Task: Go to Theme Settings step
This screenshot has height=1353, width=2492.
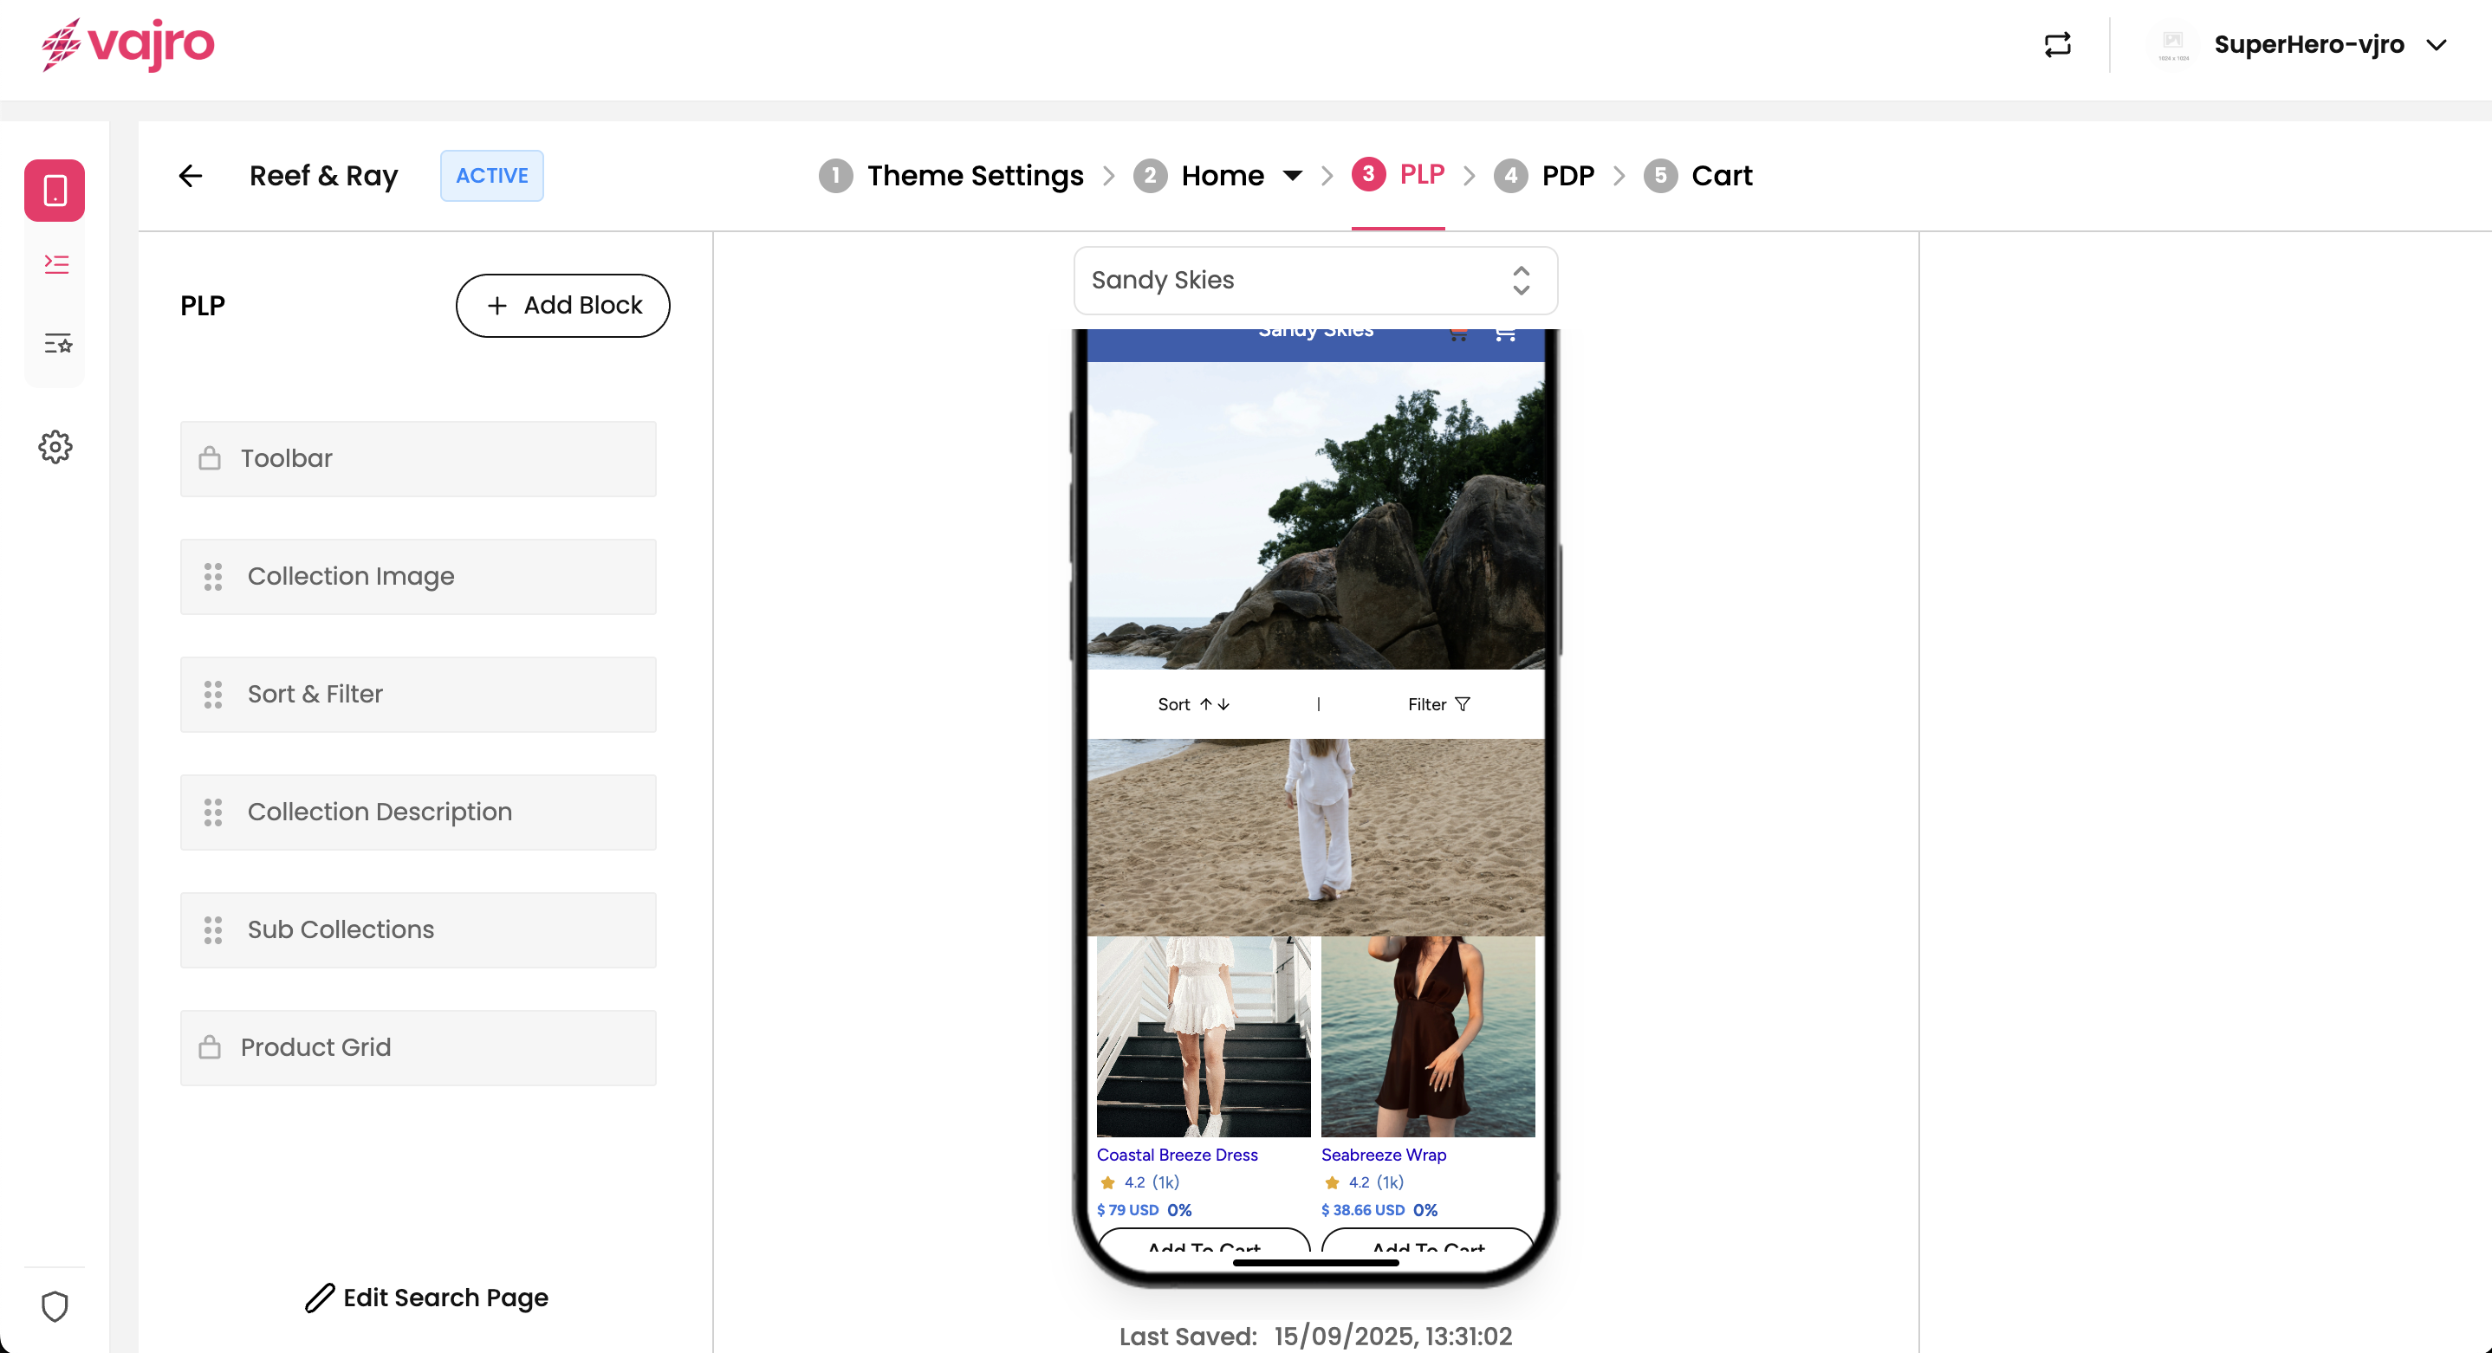Action: click(x=974, y=175)
